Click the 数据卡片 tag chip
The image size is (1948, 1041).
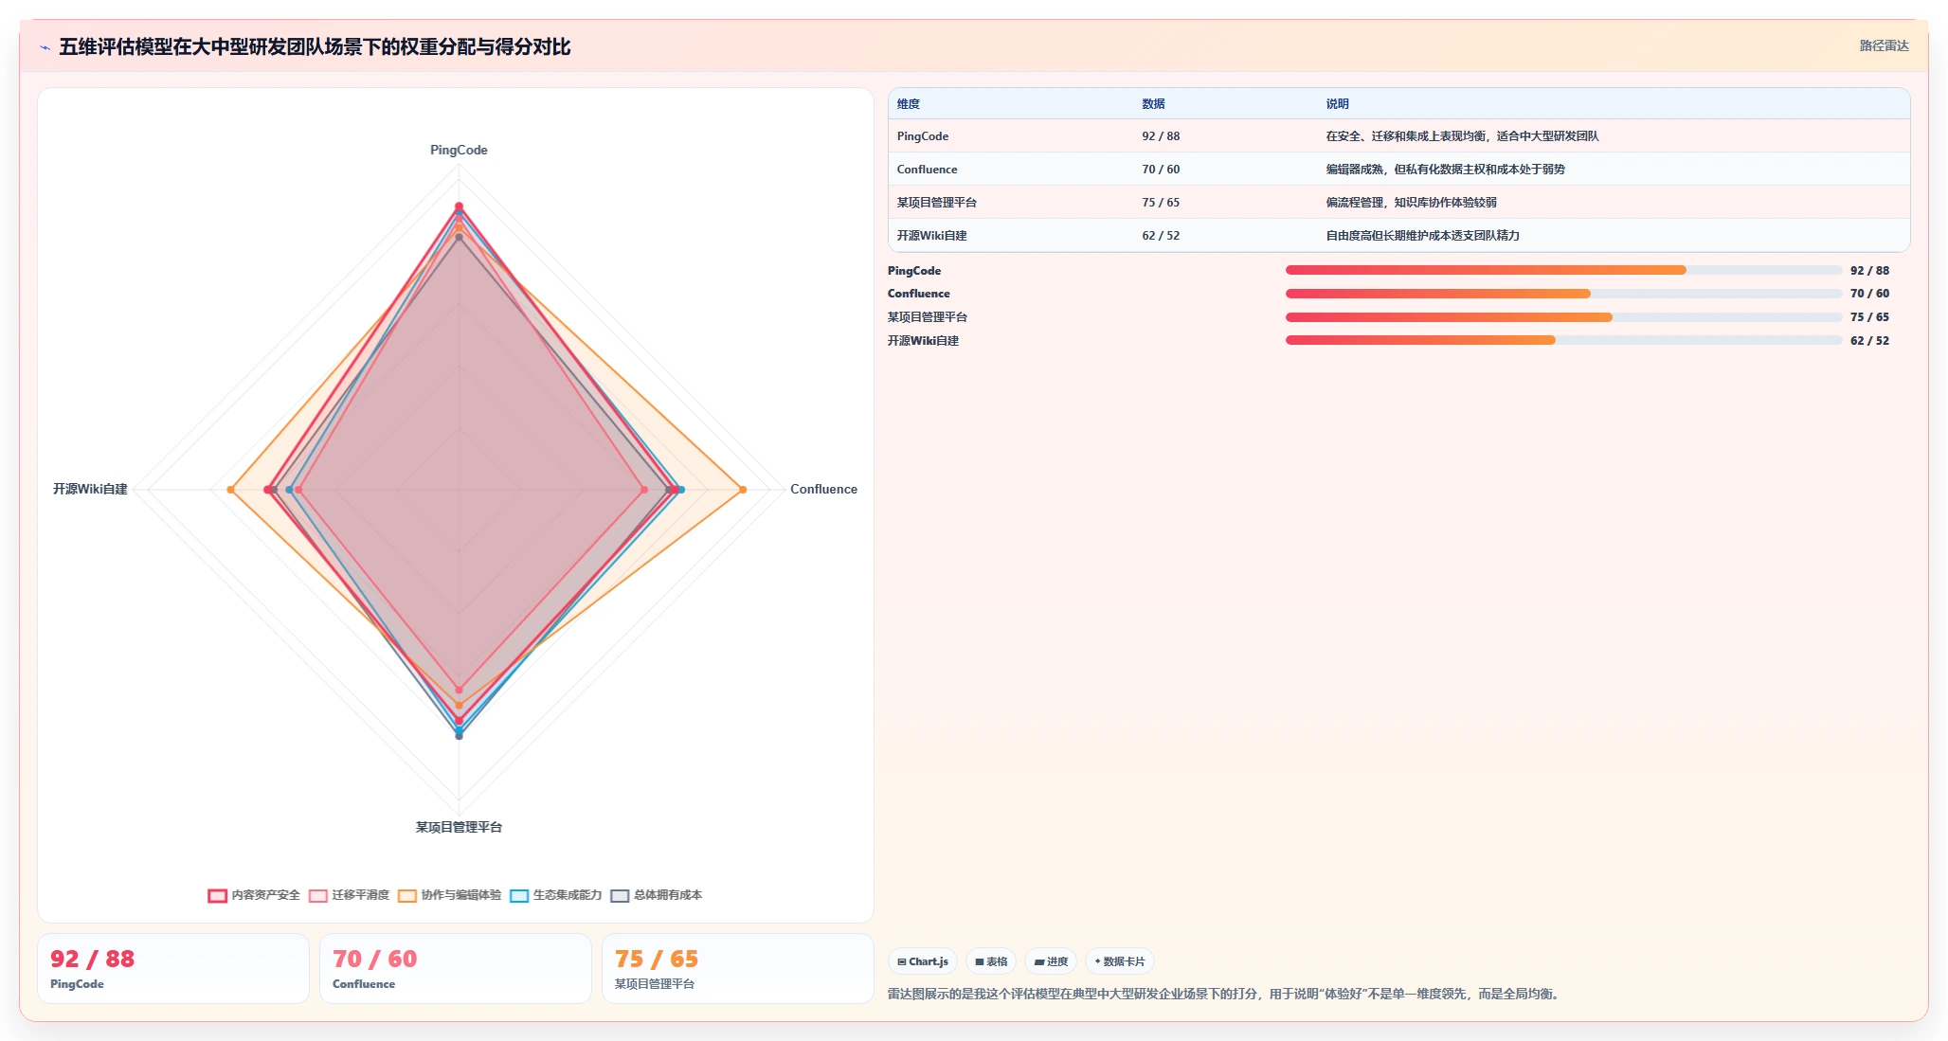[x=1120, y=961]
